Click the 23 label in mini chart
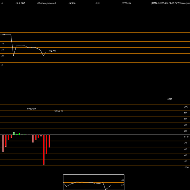Viewport: 190px width, 190px height. [x=122, y=185]
